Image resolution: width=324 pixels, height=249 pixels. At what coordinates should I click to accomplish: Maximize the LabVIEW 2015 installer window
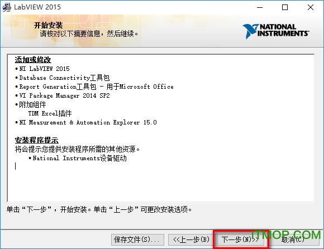tap(285, 7)
